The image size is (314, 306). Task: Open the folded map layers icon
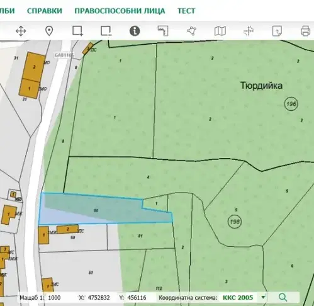tap(220, 31)
